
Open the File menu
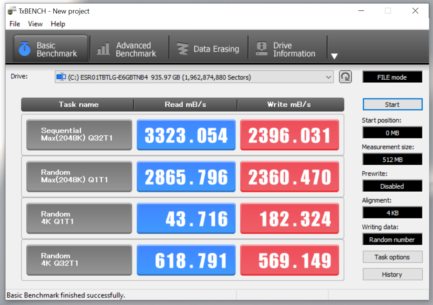click(x=15, y=24)
